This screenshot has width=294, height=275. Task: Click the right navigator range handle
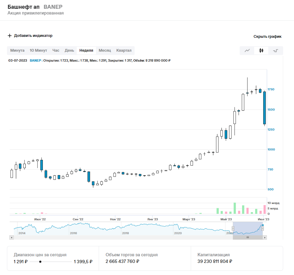coord(263,228)
